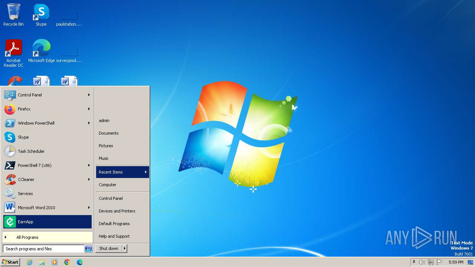Launch CCleaner from Start menu

click(x=47, y=179)
